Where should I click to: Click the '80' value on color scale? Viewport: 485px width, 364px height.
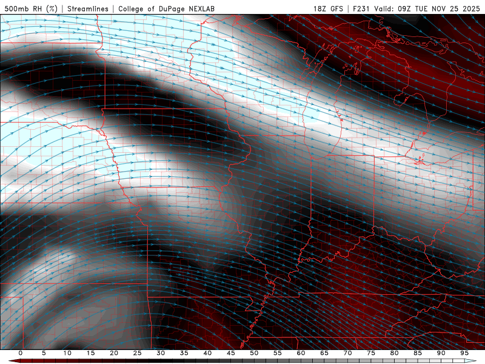click(394, 353)
